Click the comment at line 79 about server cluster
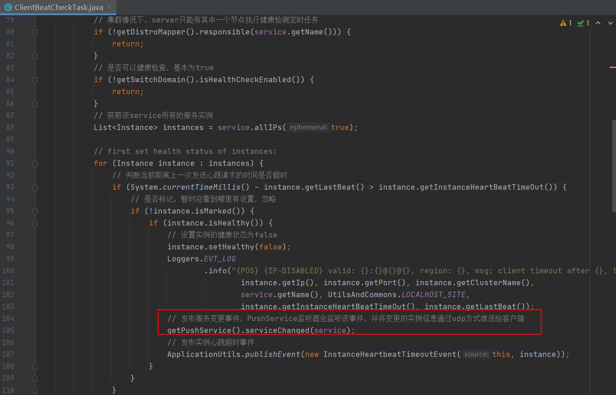 point(206,20)
